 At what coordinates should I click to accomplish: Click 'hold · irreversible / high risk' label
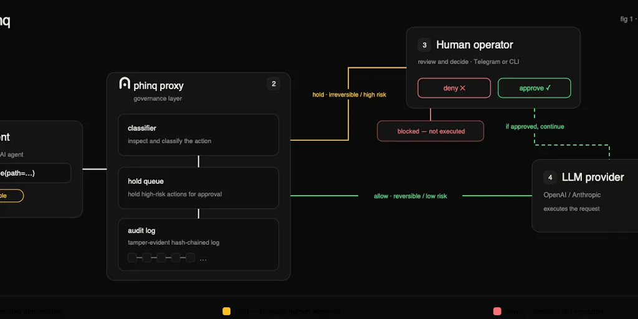pyautogui.click(x=349, y=95)
